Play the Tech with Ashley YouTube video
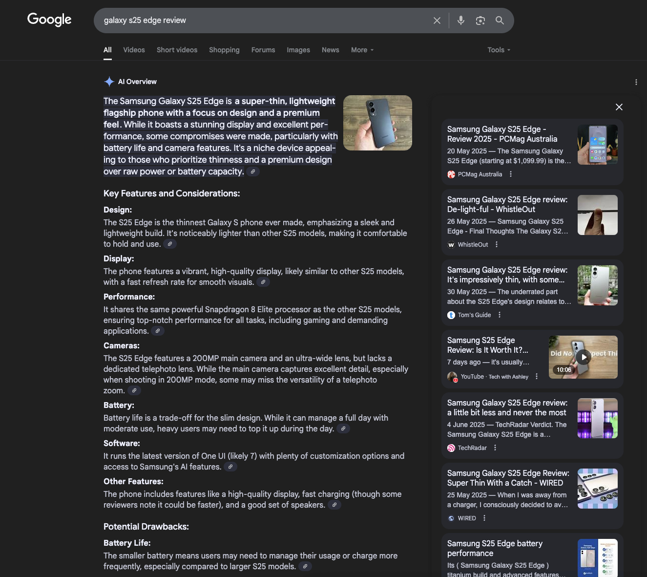This screenshot has width=647, height=577. coord(583,357)
